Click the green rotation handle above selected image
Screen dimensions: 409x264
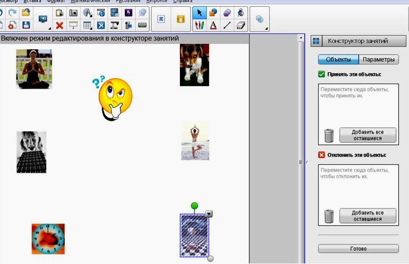(194, 206)
